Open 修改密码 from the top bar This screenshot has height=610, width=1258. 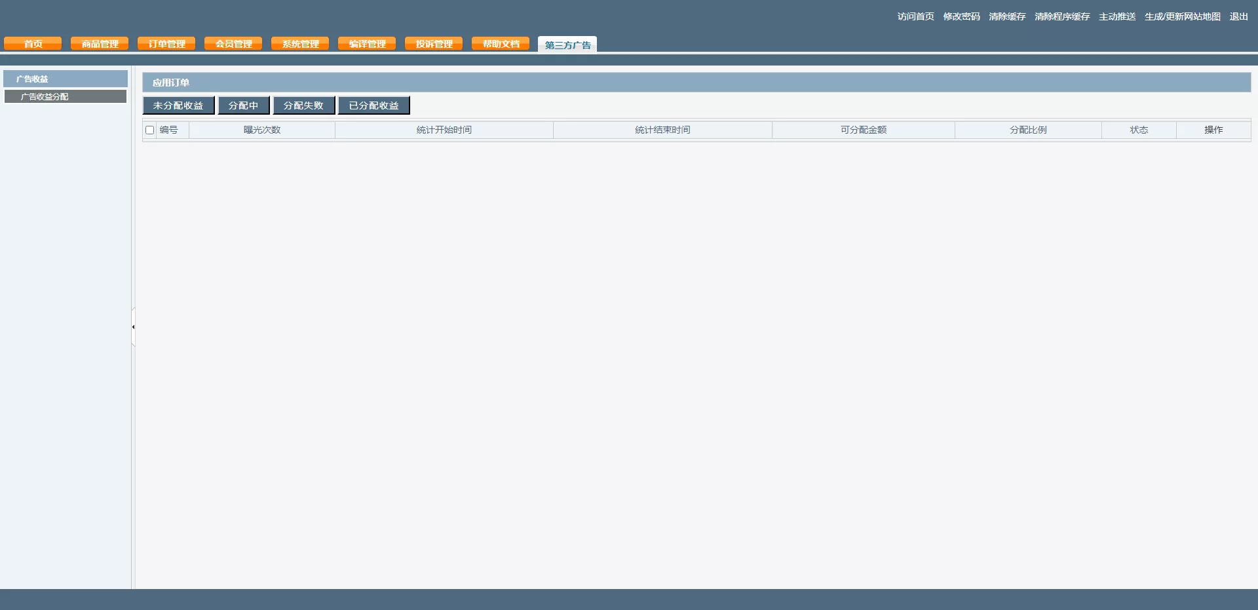(x=961, y=16)
